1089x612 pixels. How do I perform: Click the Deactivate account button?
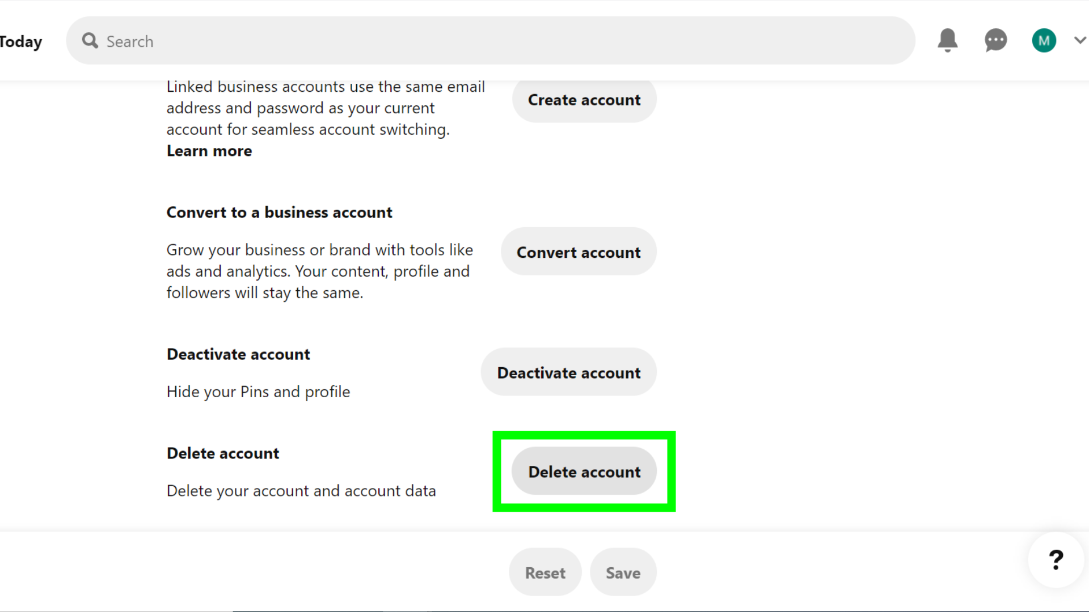[x=568, y=371]
